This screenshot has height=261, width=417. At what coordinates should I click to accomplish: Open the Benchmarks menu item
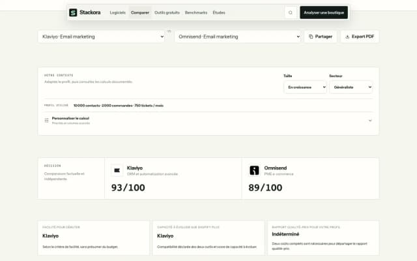[x=196, y=12]
